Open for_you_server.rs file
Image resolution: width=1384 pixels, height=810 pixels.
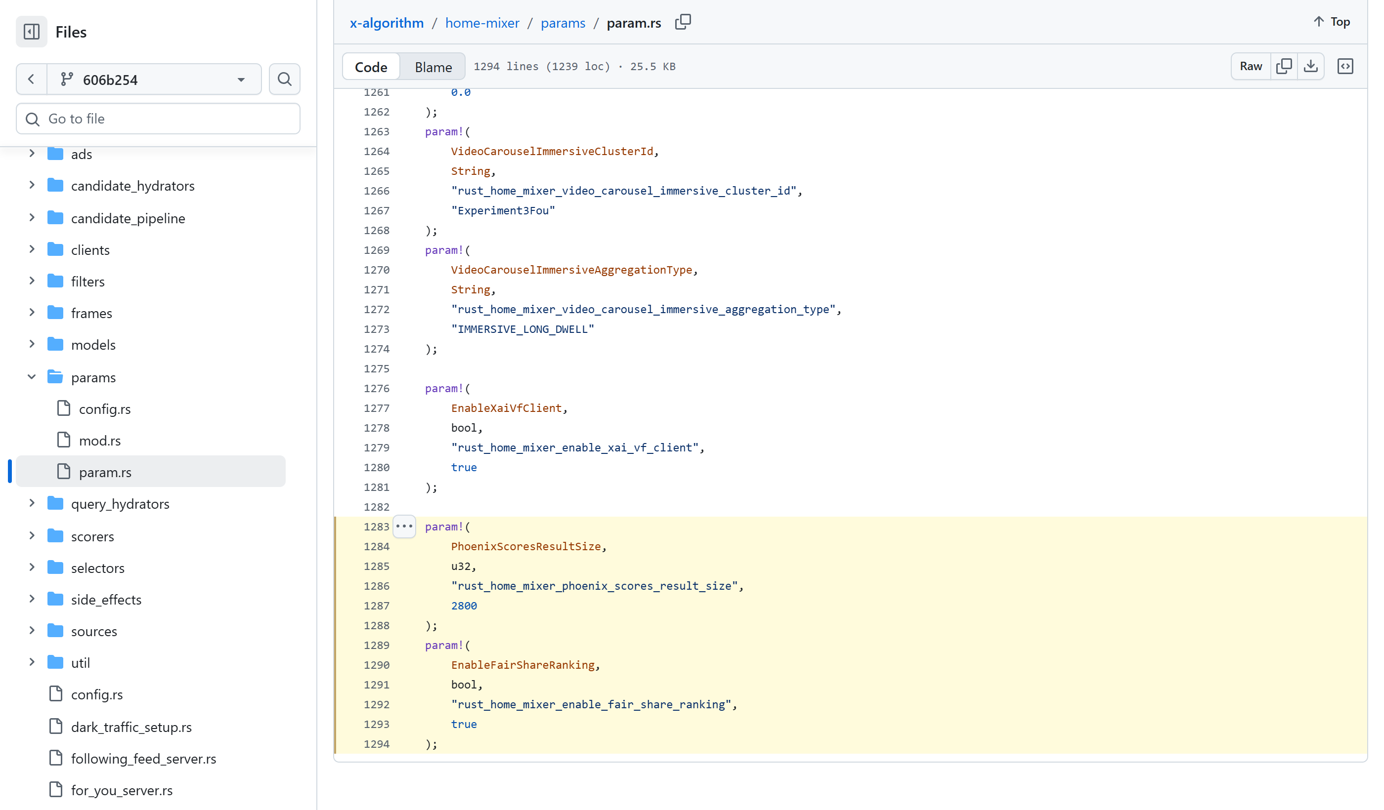(x=122, y=791)
